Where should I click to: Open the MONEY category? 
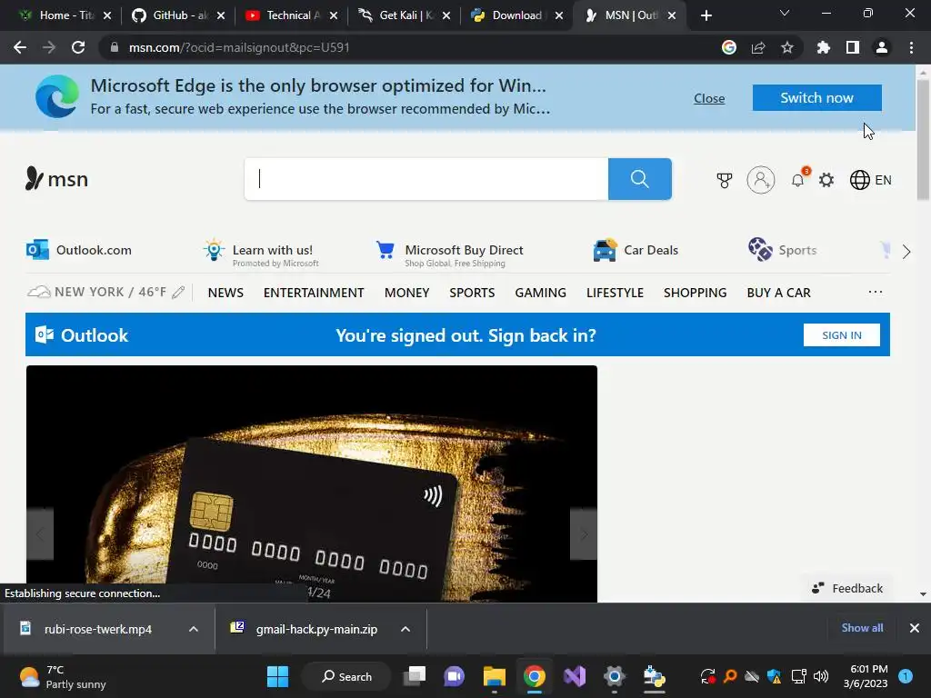point(406,293)
